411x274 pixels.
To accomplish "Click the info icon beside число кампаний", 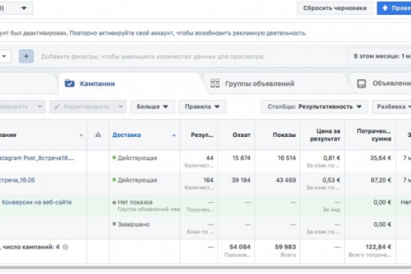I will click(65, 247).
